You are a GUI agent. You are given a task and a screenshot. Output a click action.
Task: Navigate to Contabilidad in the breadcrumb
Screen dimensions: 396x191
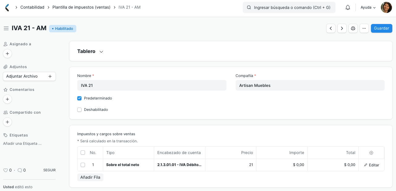pos(32,7)
